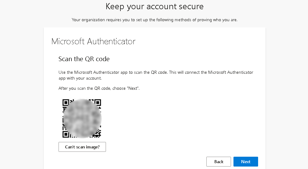This screenshot has height=169, width=308.
Task: Click the "Your organization requires you" subtitle text
Action: [x=154, y=20]
